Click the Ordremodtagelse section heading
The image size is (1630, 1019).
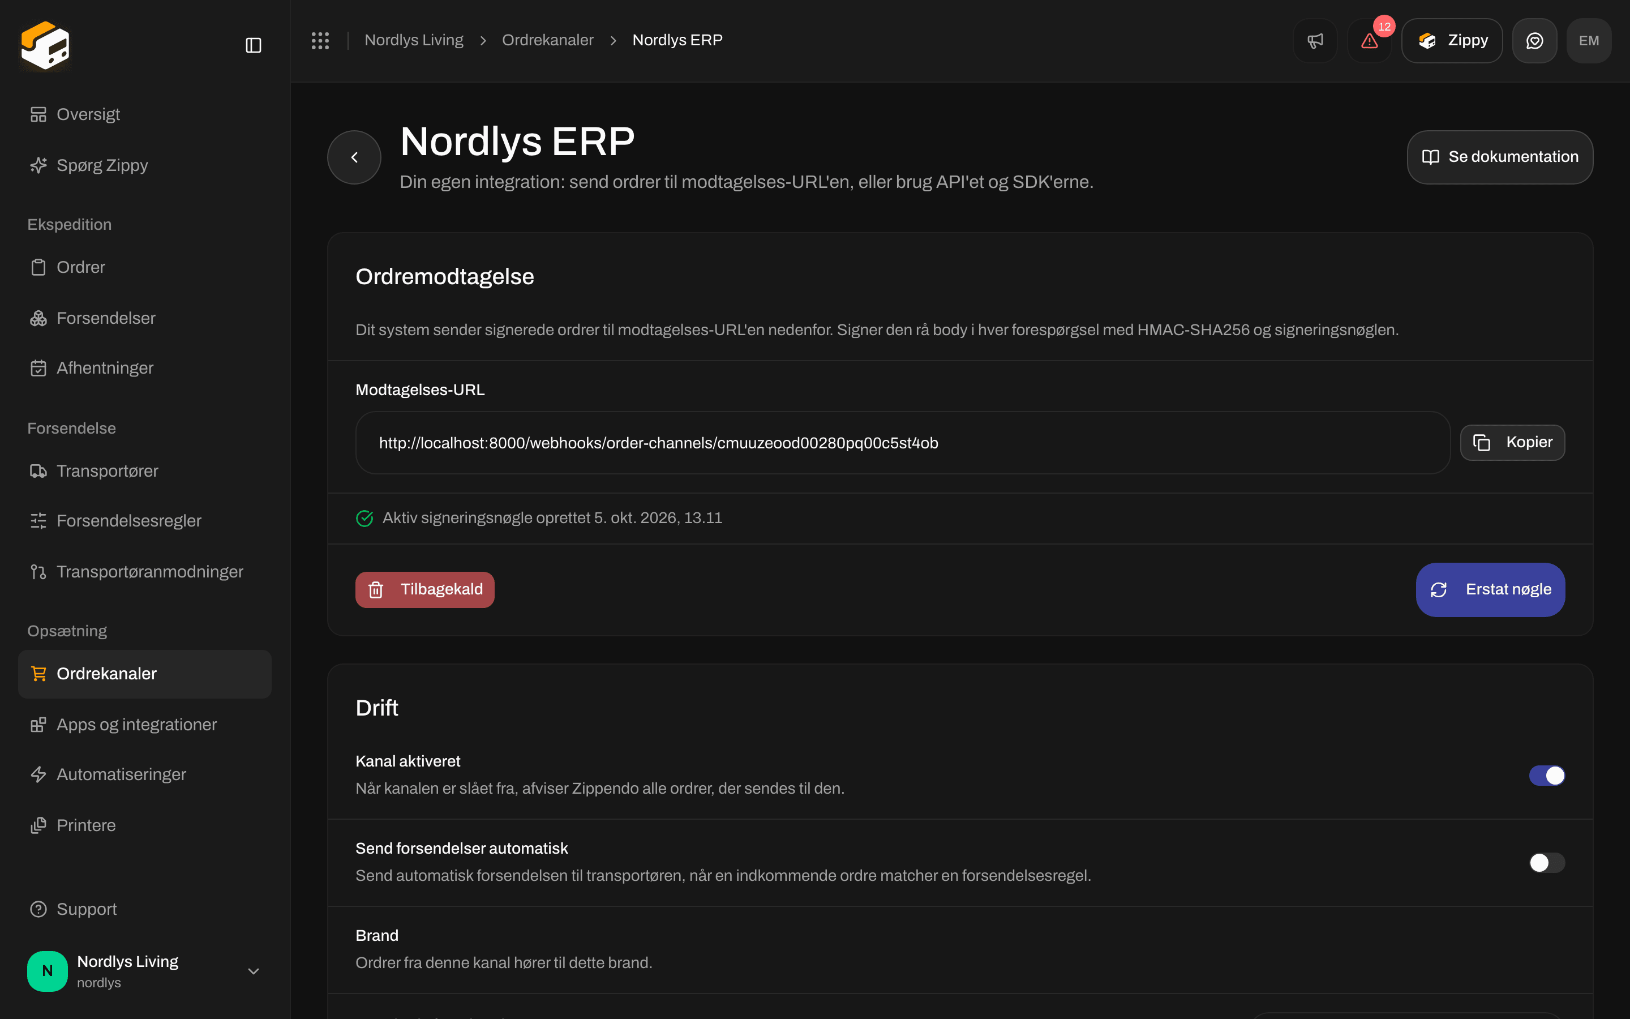[444, 277]
